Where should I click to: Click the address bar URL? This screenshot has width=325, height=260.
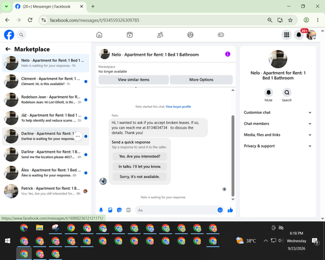pyautogui.click(x=94, y=20)
